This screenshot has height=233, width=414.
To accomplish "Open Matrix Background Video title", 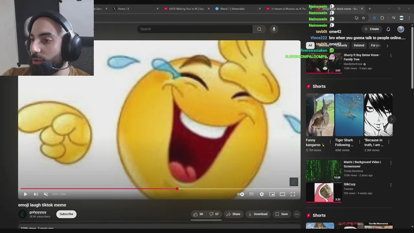I will [362, 164].
